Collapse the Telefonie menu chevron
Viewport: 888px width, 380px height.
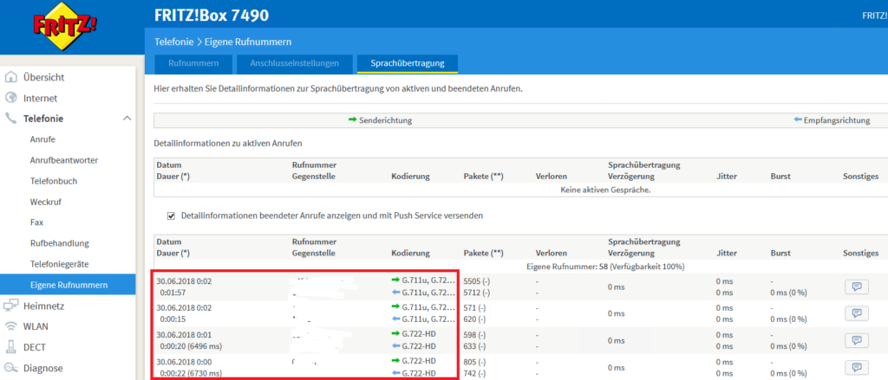[127, 119]
